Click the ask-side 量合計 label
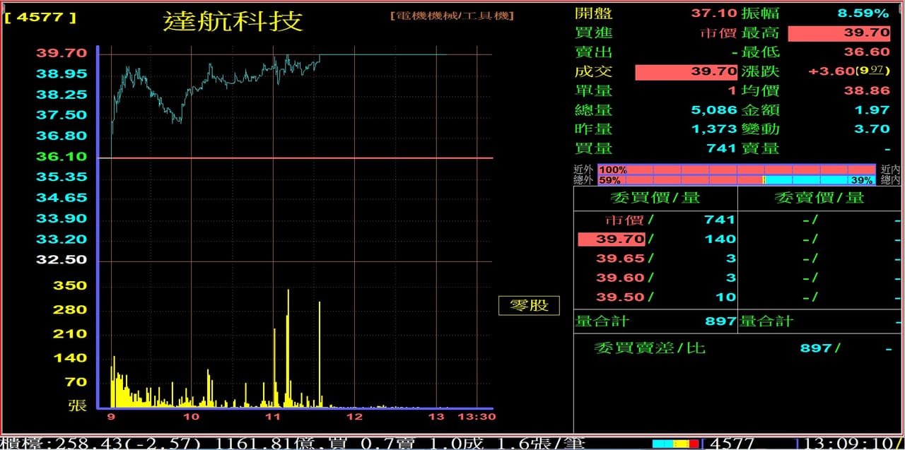This screenshot has width=905, height=450. pos(766,321)
